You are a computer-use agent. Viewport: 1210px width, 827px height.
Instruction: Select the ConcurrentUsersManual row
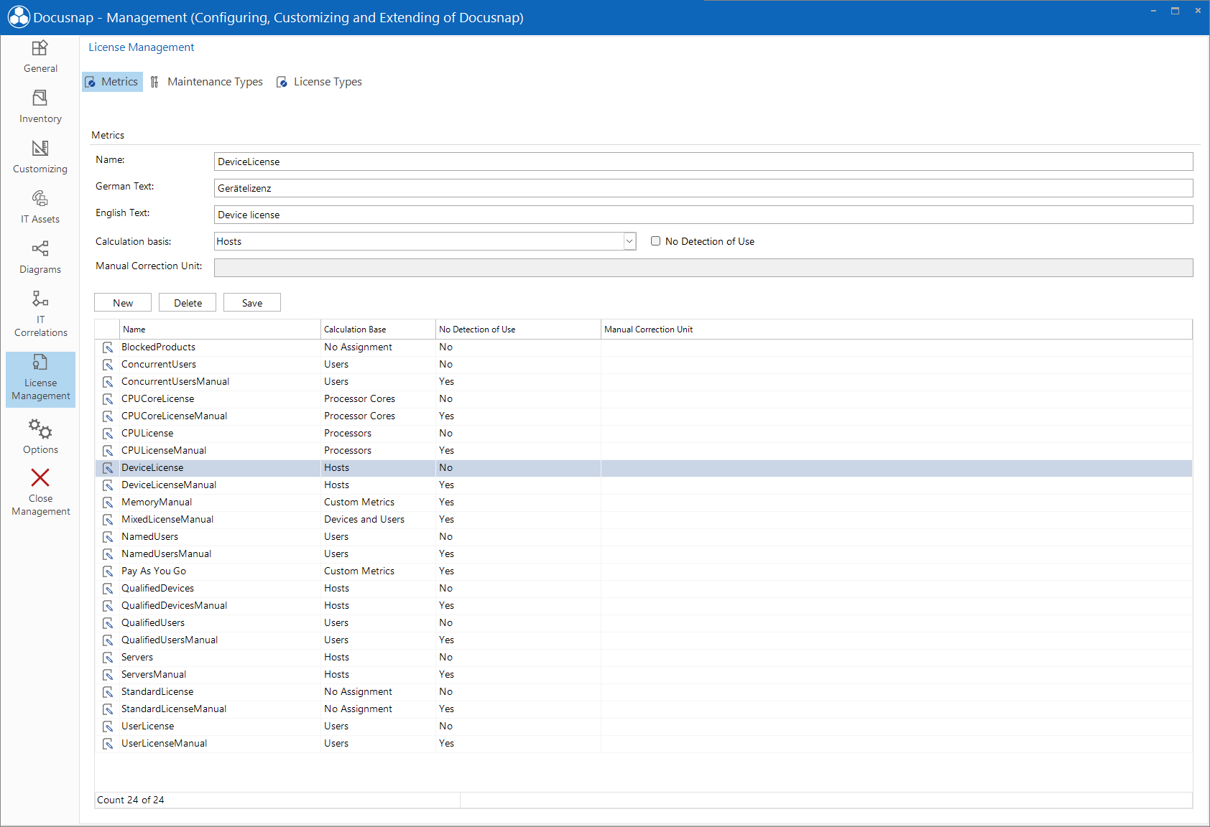pyautogui.click(x=644, y=382)
